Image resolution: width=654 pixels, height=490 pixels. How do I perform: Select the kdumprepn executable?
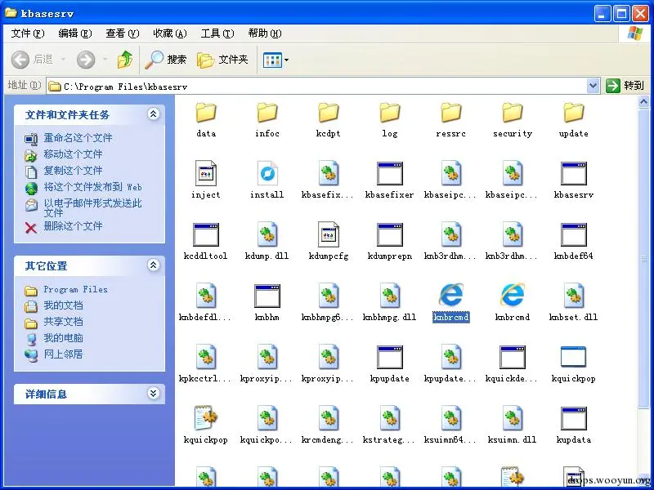coord(390,234)
